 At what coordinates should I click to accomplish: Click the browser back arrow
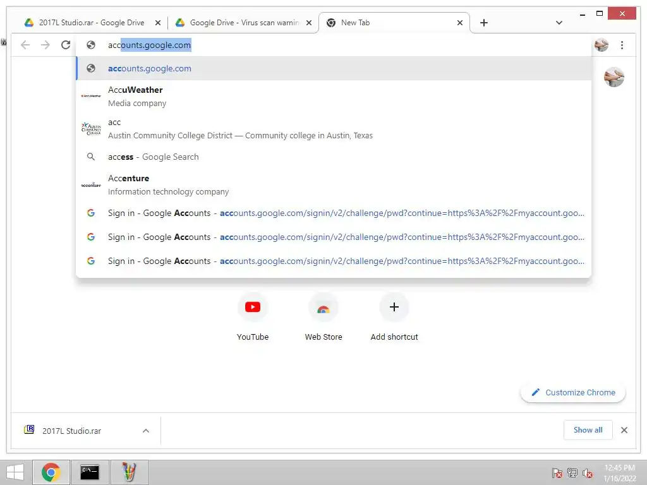(25, 45)
